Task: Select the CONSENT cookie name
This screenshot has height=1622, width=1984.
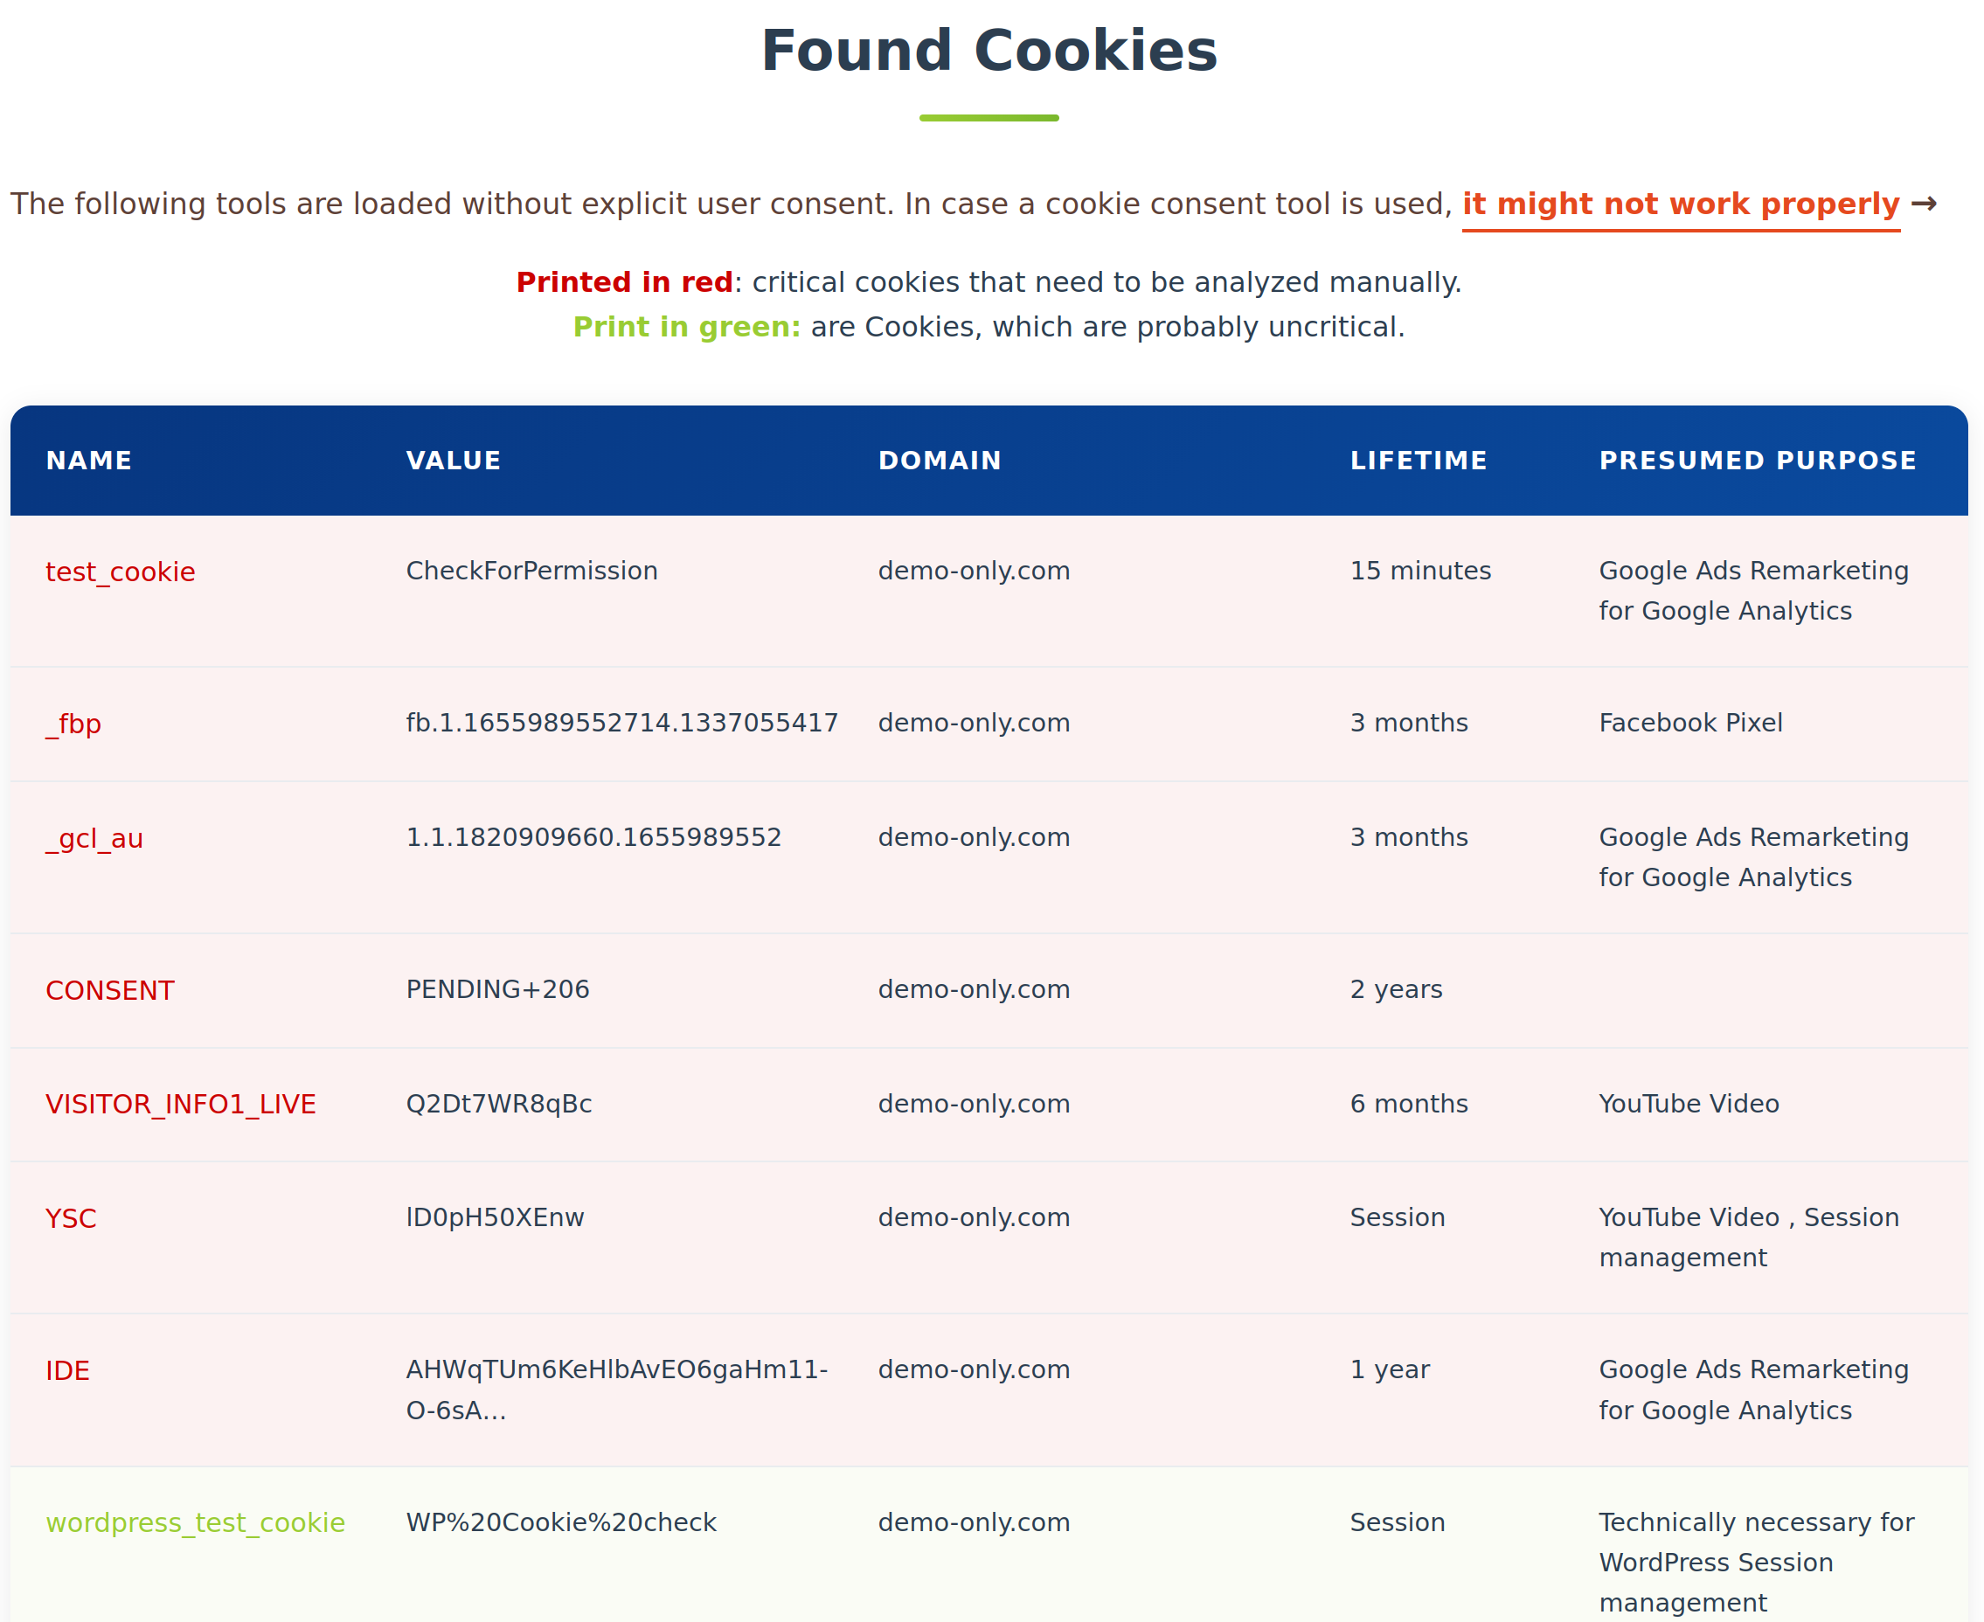Action: pyautogui.click(x=110, y=990)
